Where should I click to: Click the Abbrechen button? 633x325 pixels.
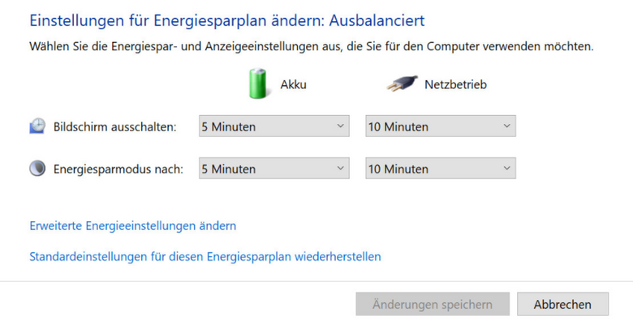tap(562, 304)
